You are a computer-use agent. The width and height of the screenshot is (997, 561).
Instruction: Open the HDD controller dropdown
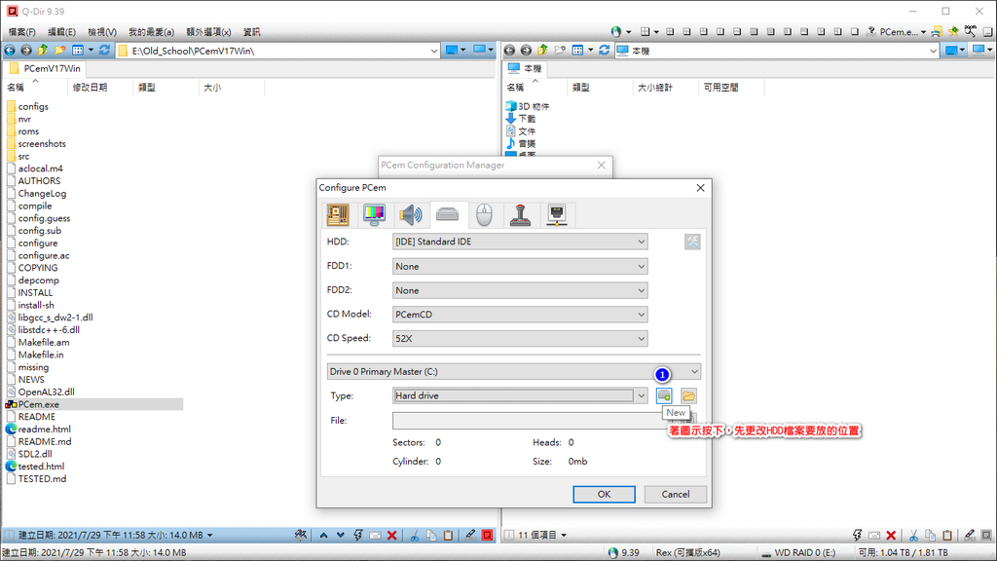[520, 242]
